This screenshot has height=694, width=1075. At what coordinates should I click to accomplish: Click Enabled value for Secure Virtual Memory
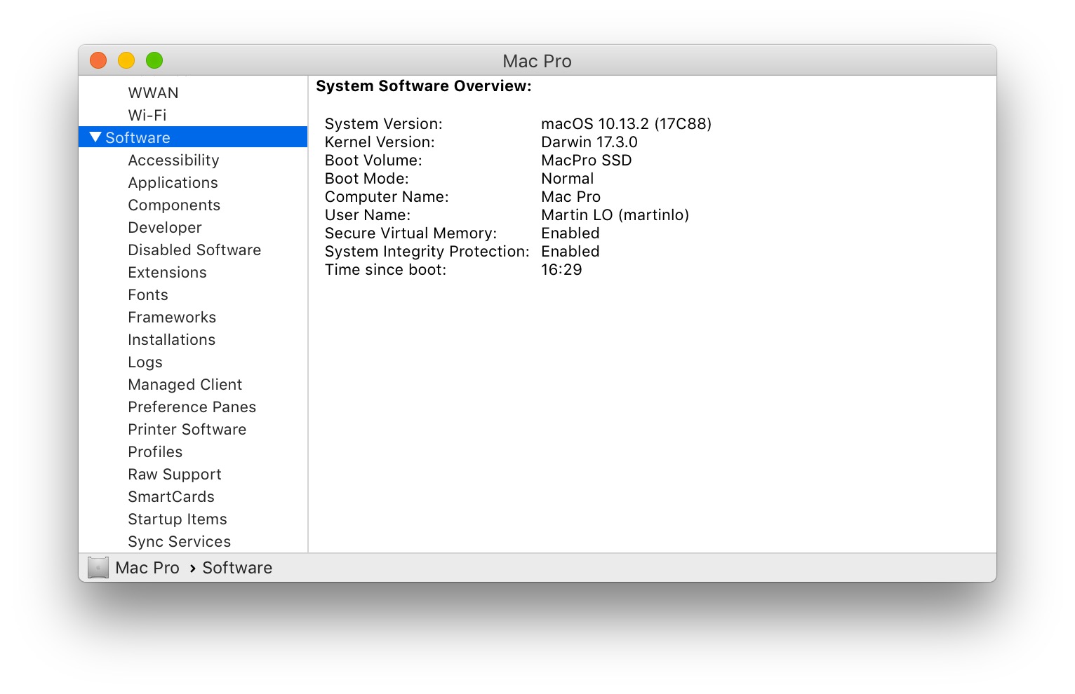pos(570,233)
